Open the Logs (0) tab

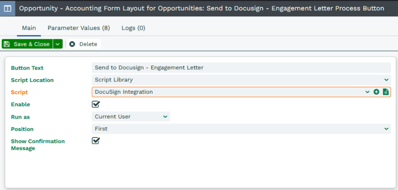pyautogui.click(x=133, y=28)
